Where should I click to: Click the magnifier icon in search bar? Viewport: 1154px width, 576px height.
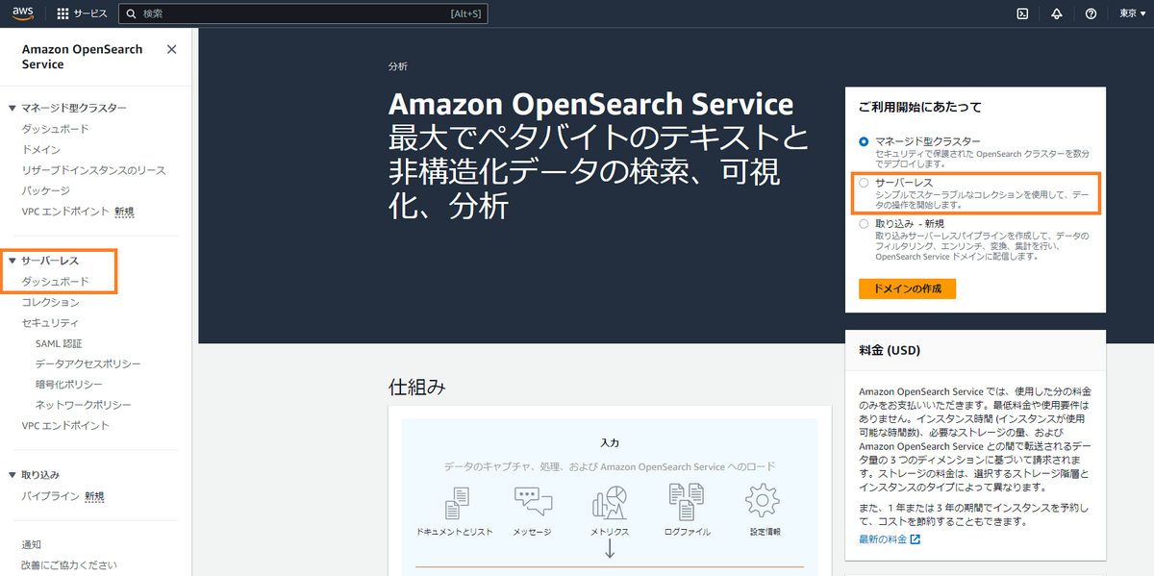point(131,13)
